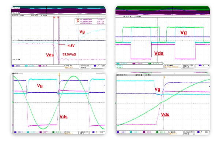Click the Vds label in top-right scope
Viewport: 220px width, 141px height.
159,53
